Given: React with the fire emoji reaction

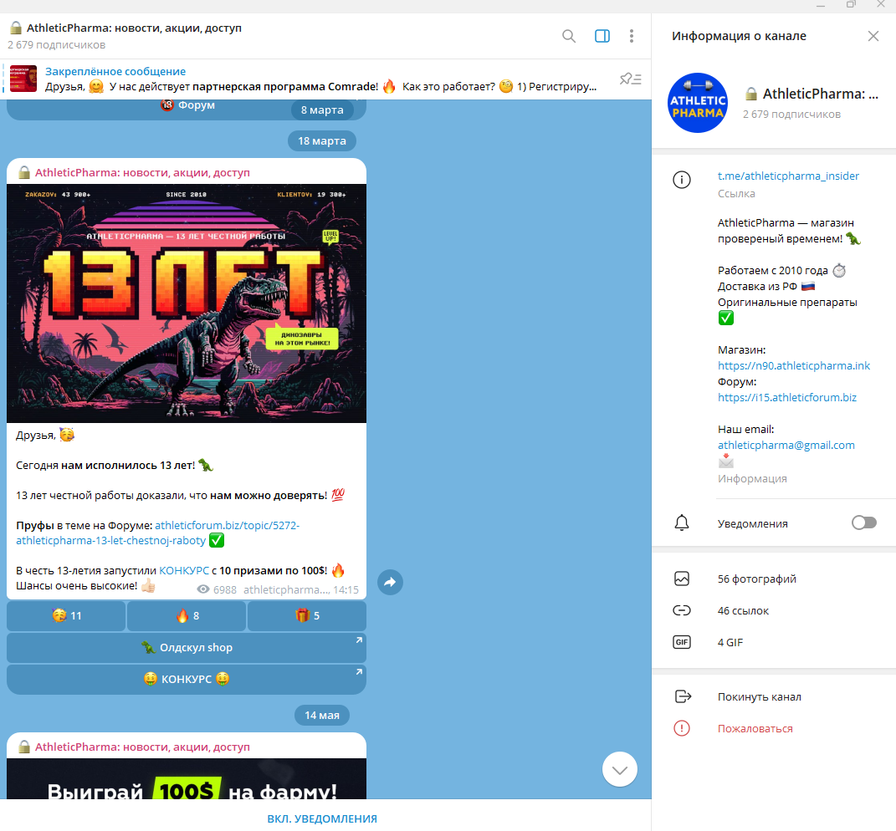Looking at the screenshot, I should [x=187, y=616].
